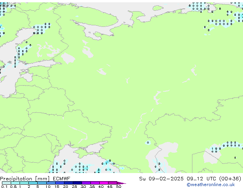This screenshot has height=188, width=243.
Task: Click the 0.5–1 mm light cyan legend swatch
Action: pos(15,183)
